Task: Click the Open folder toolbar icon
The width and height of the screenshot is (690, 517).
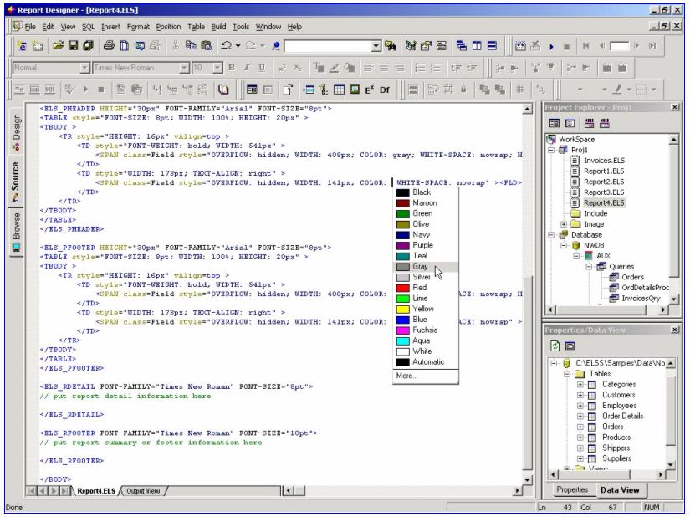Action: click(x=58, y=46)
